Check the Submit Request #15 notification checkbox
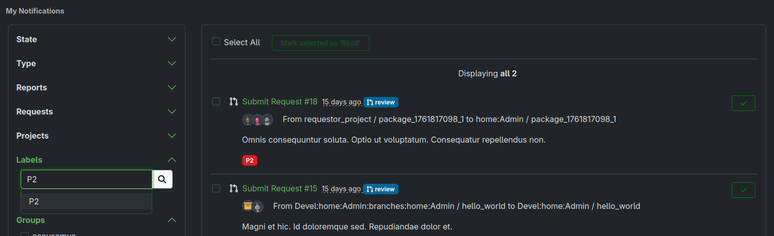 pos(216,188)
